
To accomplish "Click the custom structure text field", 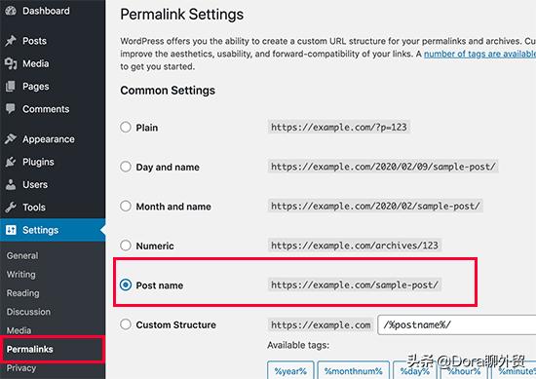I will 457,324.
